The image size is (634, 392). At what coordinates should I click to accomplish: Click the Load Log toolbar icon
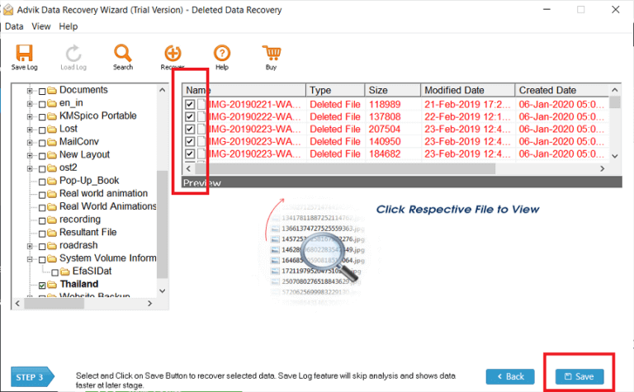[74, 54]
